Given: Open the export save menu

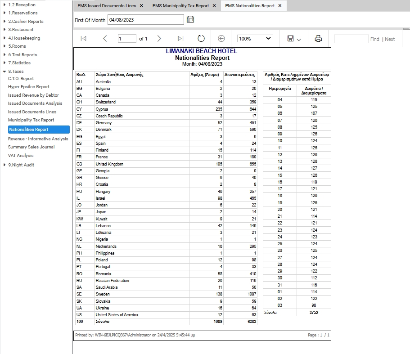Looking at the screenshot, I should 294,39.
